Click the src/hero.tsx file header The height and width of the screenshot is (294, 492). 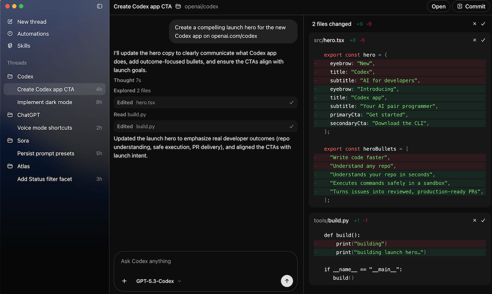tap(329, 40)
